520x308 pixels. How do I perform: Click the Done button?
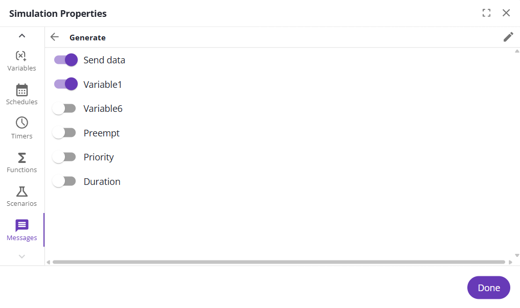pos(488,288)
